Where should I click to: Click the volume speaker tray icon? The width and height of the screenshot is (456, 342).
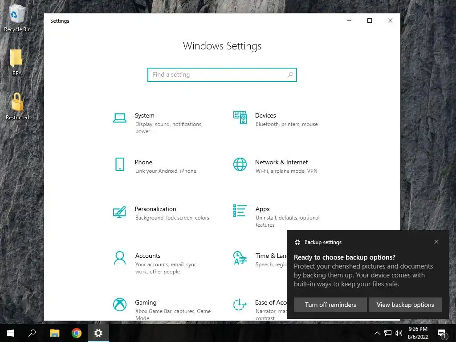(399, 333)
